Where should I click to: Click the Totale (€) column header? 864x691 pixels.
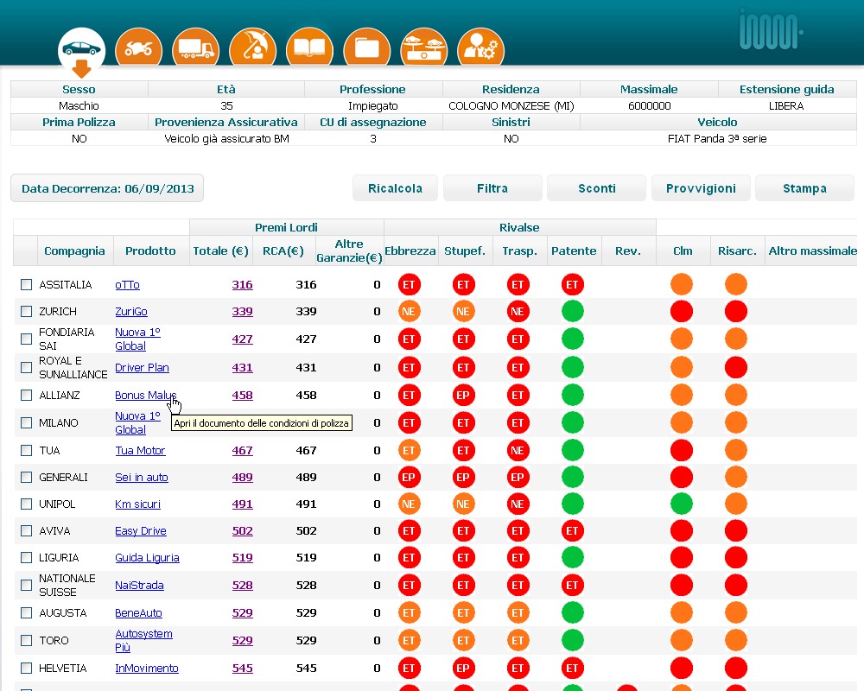coord(220,250)
